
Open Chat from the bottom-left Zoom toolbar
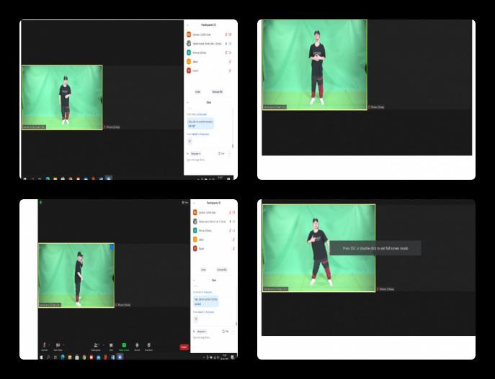[x=111, y=346]
